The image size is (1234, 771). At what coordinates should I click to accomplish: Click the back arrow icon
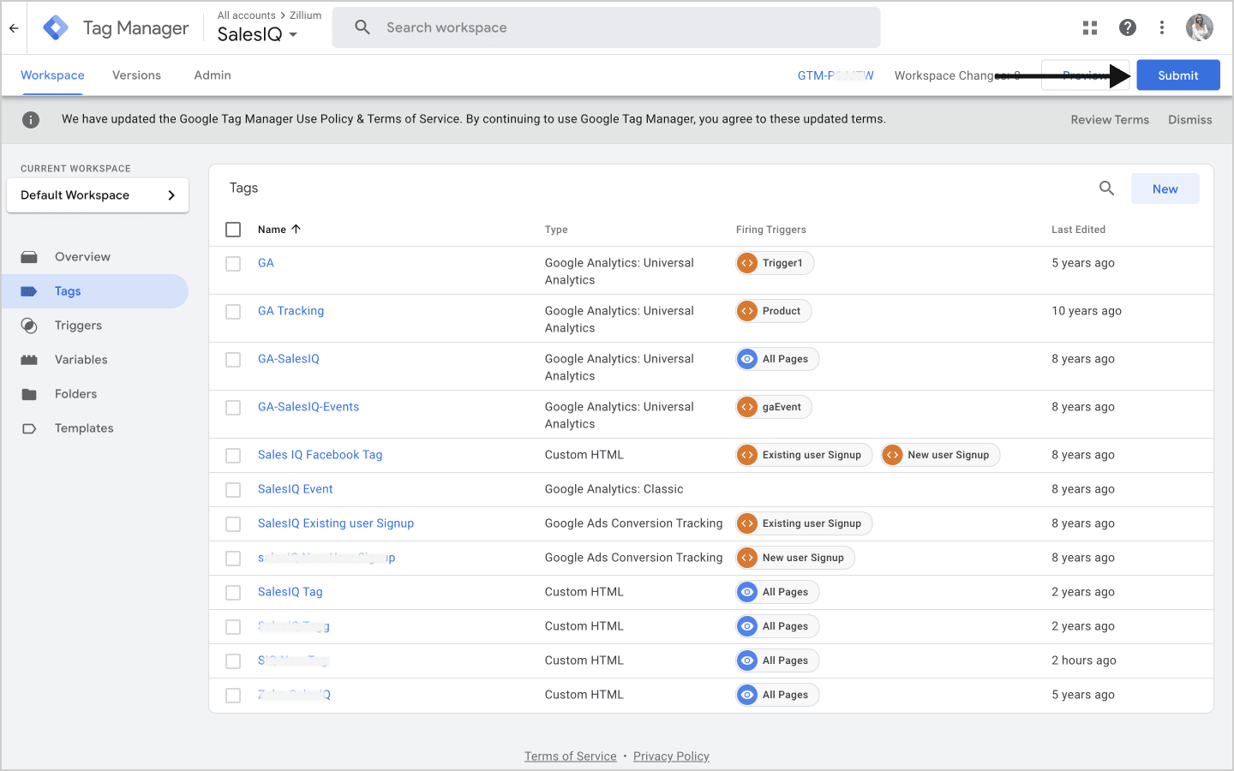[x=14, y=28]
